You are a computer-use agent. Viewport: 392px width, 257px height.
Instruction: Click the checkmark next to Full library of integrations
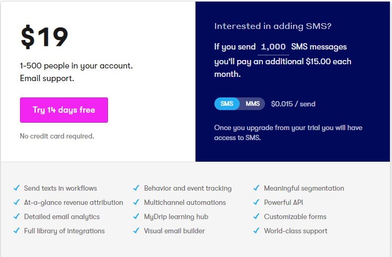tap(16, 231)
